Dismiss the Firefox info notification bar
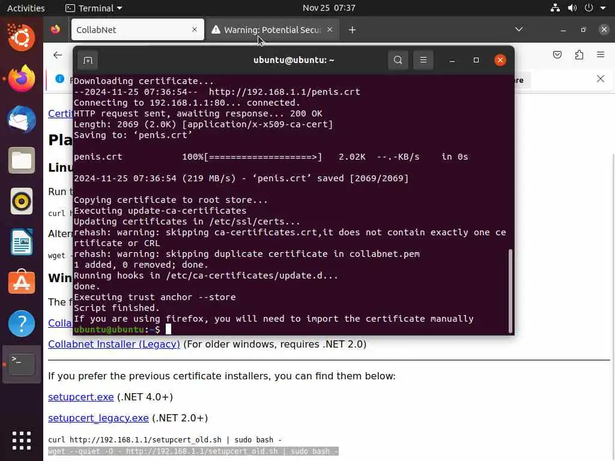 coord(601,79)
